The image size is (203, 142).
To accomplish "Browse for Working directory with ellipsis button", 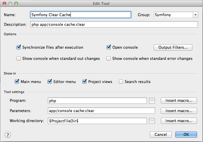I will 152,121.
